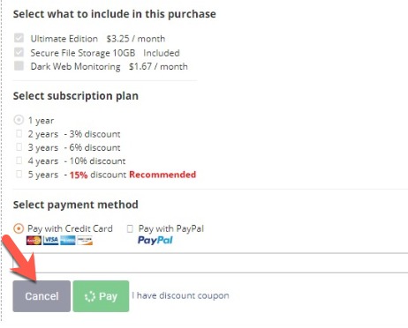Click the MasterCard logo icon
The image size is (408, 328).
[34, 241]
